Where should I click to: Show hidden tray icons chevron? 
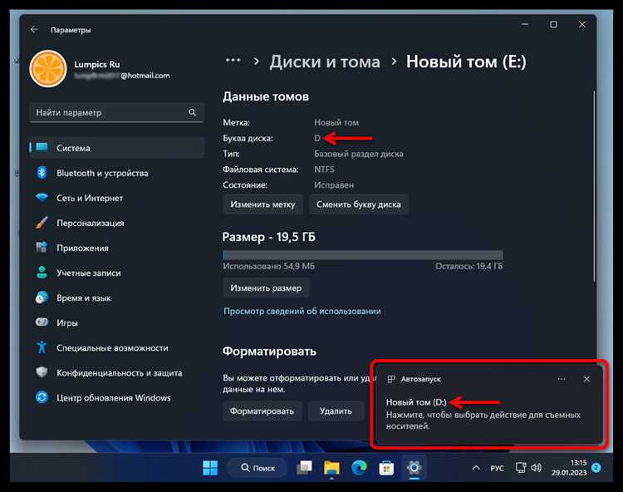tap(476, 468)
